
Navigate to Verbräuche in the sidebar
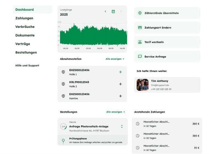(25, 27)
